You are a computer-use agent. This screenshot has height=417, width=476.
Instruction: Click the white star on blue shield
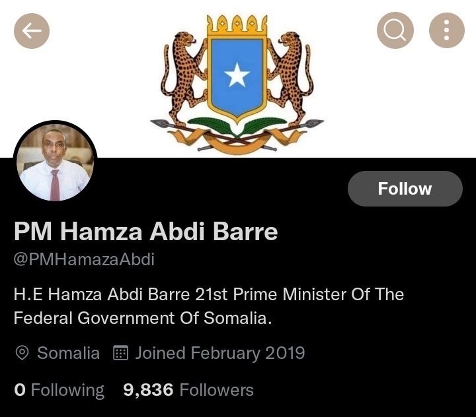point(237,77)
